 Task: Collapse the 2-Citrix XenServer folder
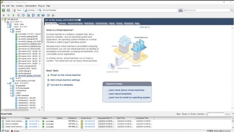pos(11,95)
